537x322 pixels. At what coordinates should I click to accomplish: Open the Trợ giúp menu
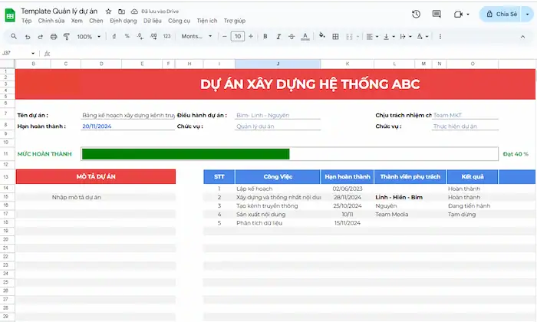(235, 21)
